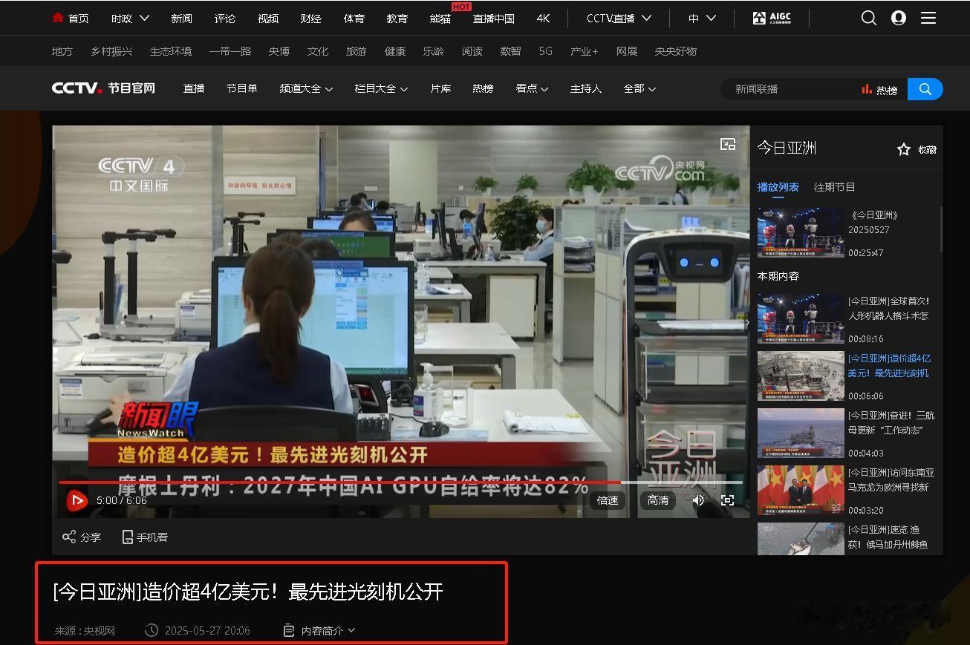Open 生态环境 in the secondary nav
Image resolution: width=970 pixels, height=645 pixels.
pos(171,51)
